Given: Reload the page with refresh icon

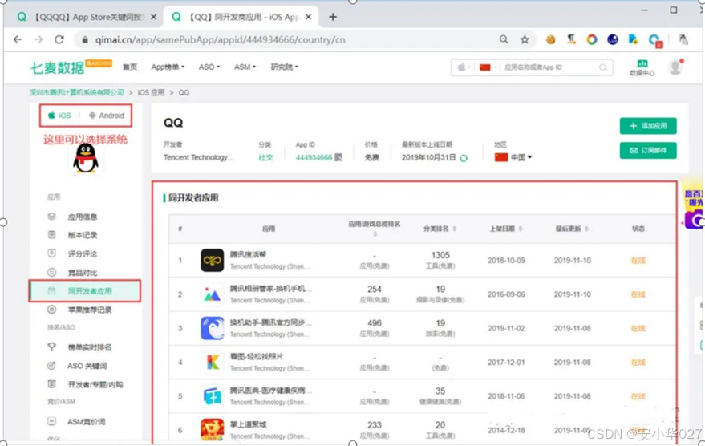Looking at the screenshot, I should (x=59, y=39).
